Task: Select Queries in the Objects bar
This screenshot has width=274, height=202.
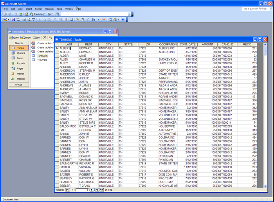Action: (x=19, y=53)
